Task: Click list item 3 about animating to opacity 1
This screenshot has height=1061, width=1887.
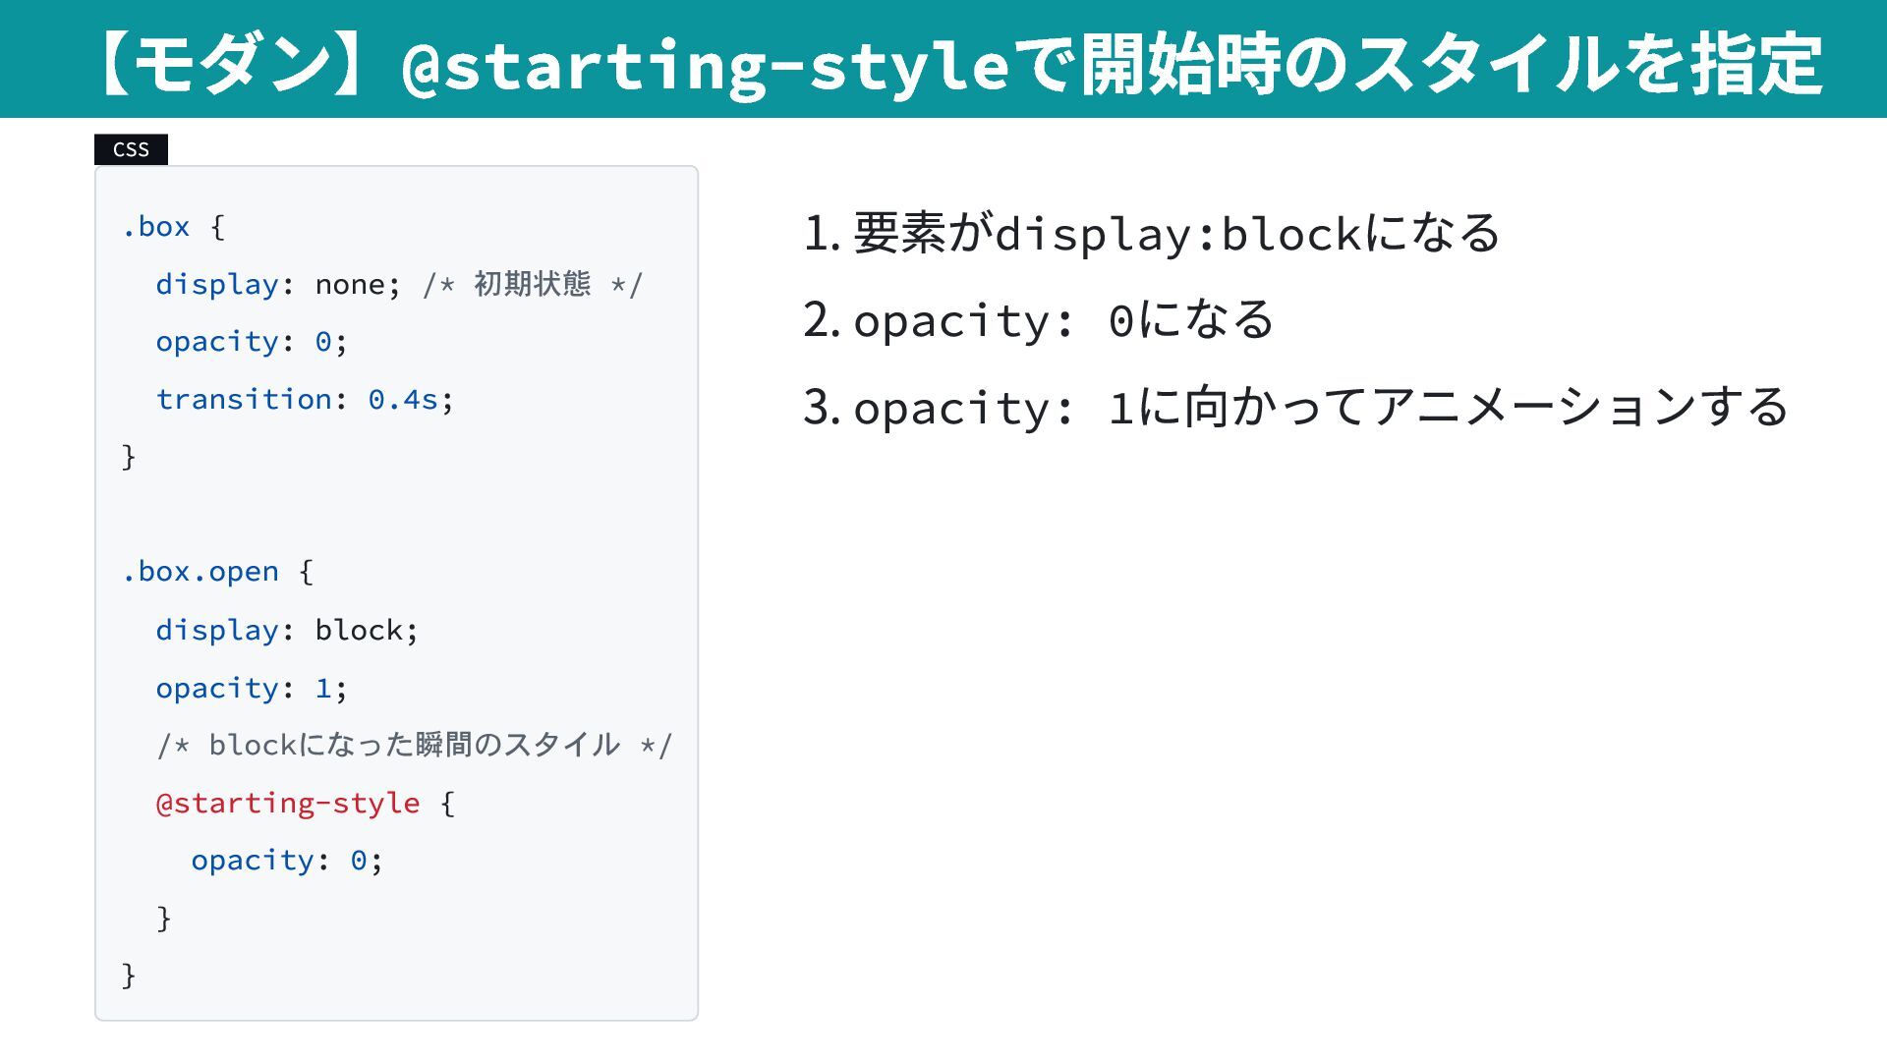Action: [1295, 407]
